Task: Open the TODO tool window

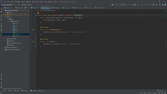Action: pyautogui.click(x=17, y=91)
